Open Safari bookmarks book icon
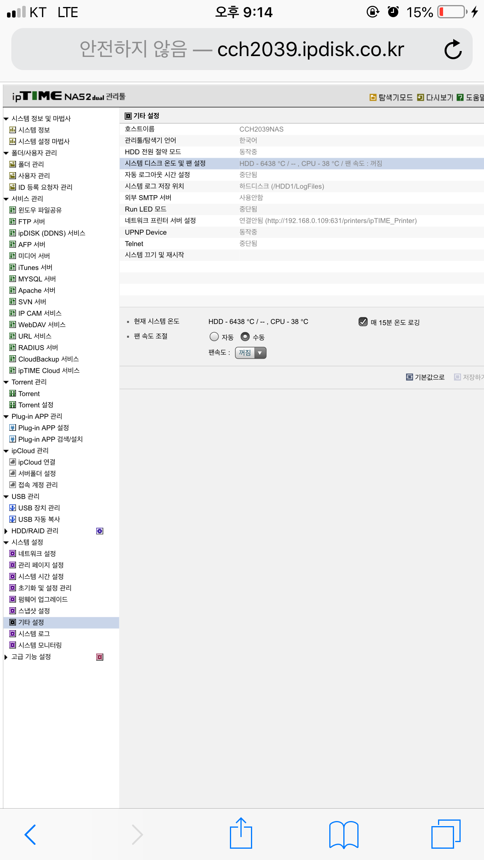This screenshot has height=860, width=484. tap(344, 834)
